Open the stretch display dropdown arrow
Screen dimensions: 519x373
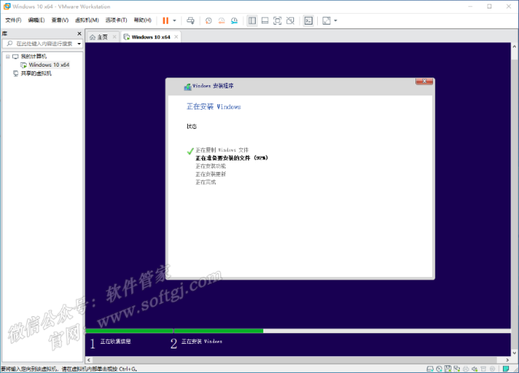click(336, 21)
